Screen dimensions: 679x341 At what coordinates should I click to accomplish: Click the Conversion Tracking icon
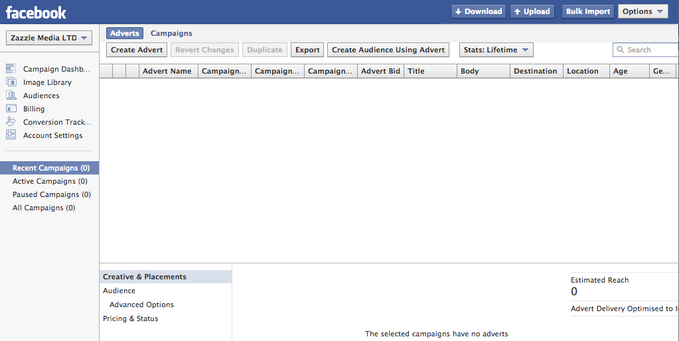coord(11,122)
